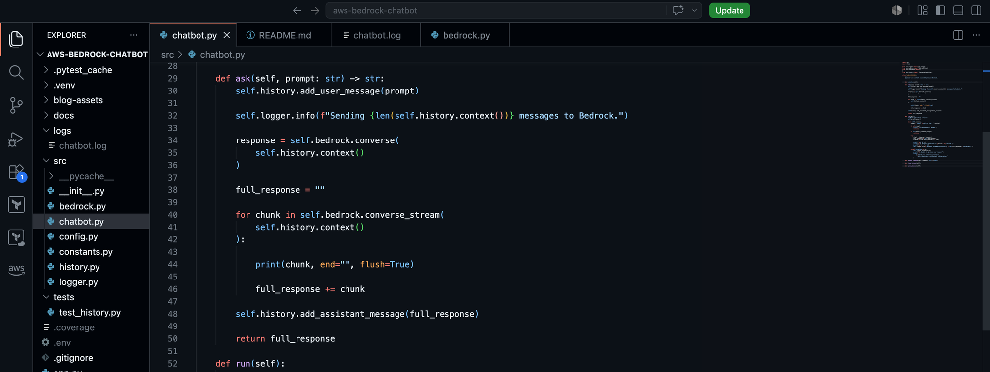This screenshot has height=372, width=990.
Task: Open Run and Debug view icon
Action: coord(16,139)
